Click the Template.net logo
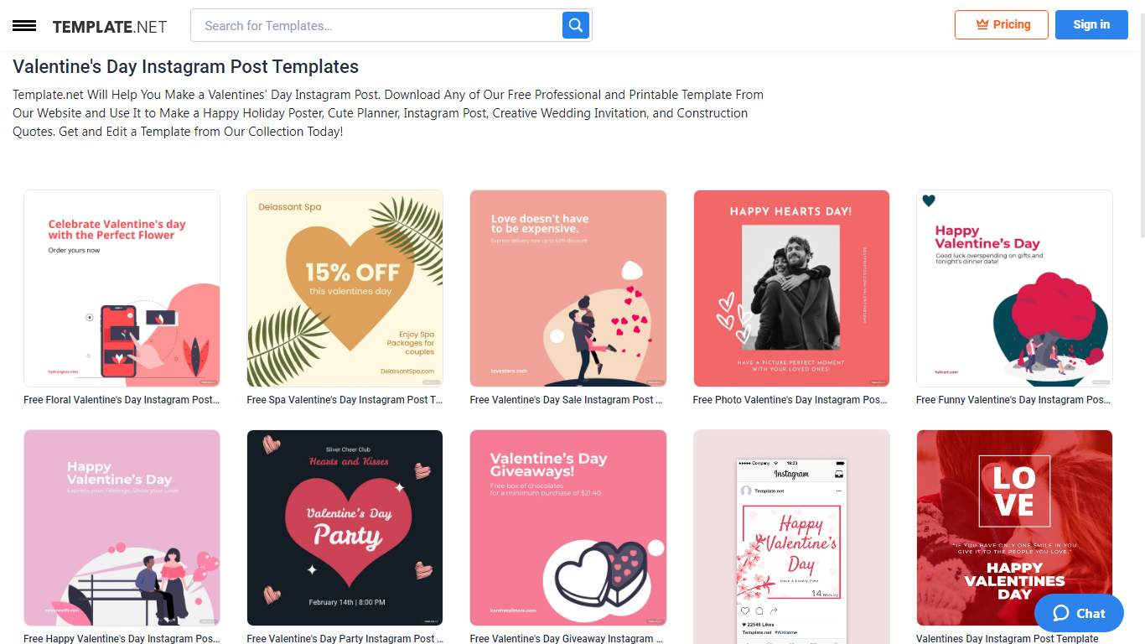The height and width of the screenshot is (644, 1145). [110, 27]
